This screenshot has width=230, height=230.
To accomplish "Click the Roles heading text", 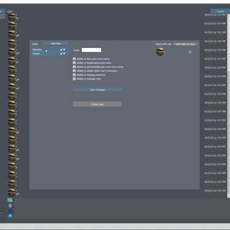I will coord(35,44).
